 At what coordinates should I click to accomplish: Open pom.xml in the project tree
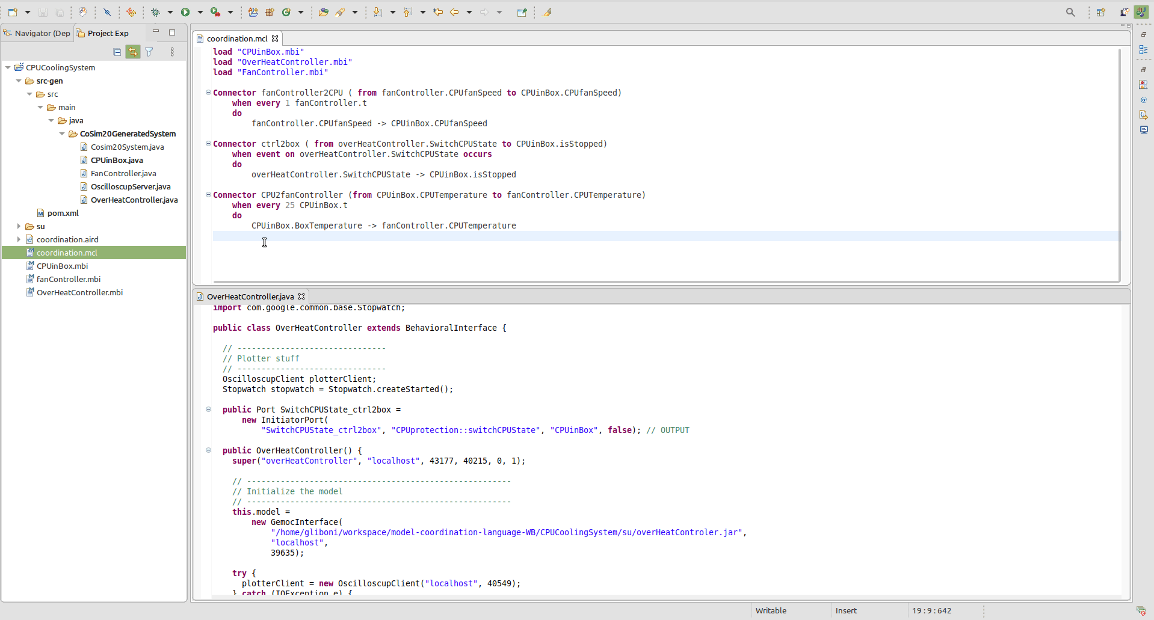[x=63, y=213]
